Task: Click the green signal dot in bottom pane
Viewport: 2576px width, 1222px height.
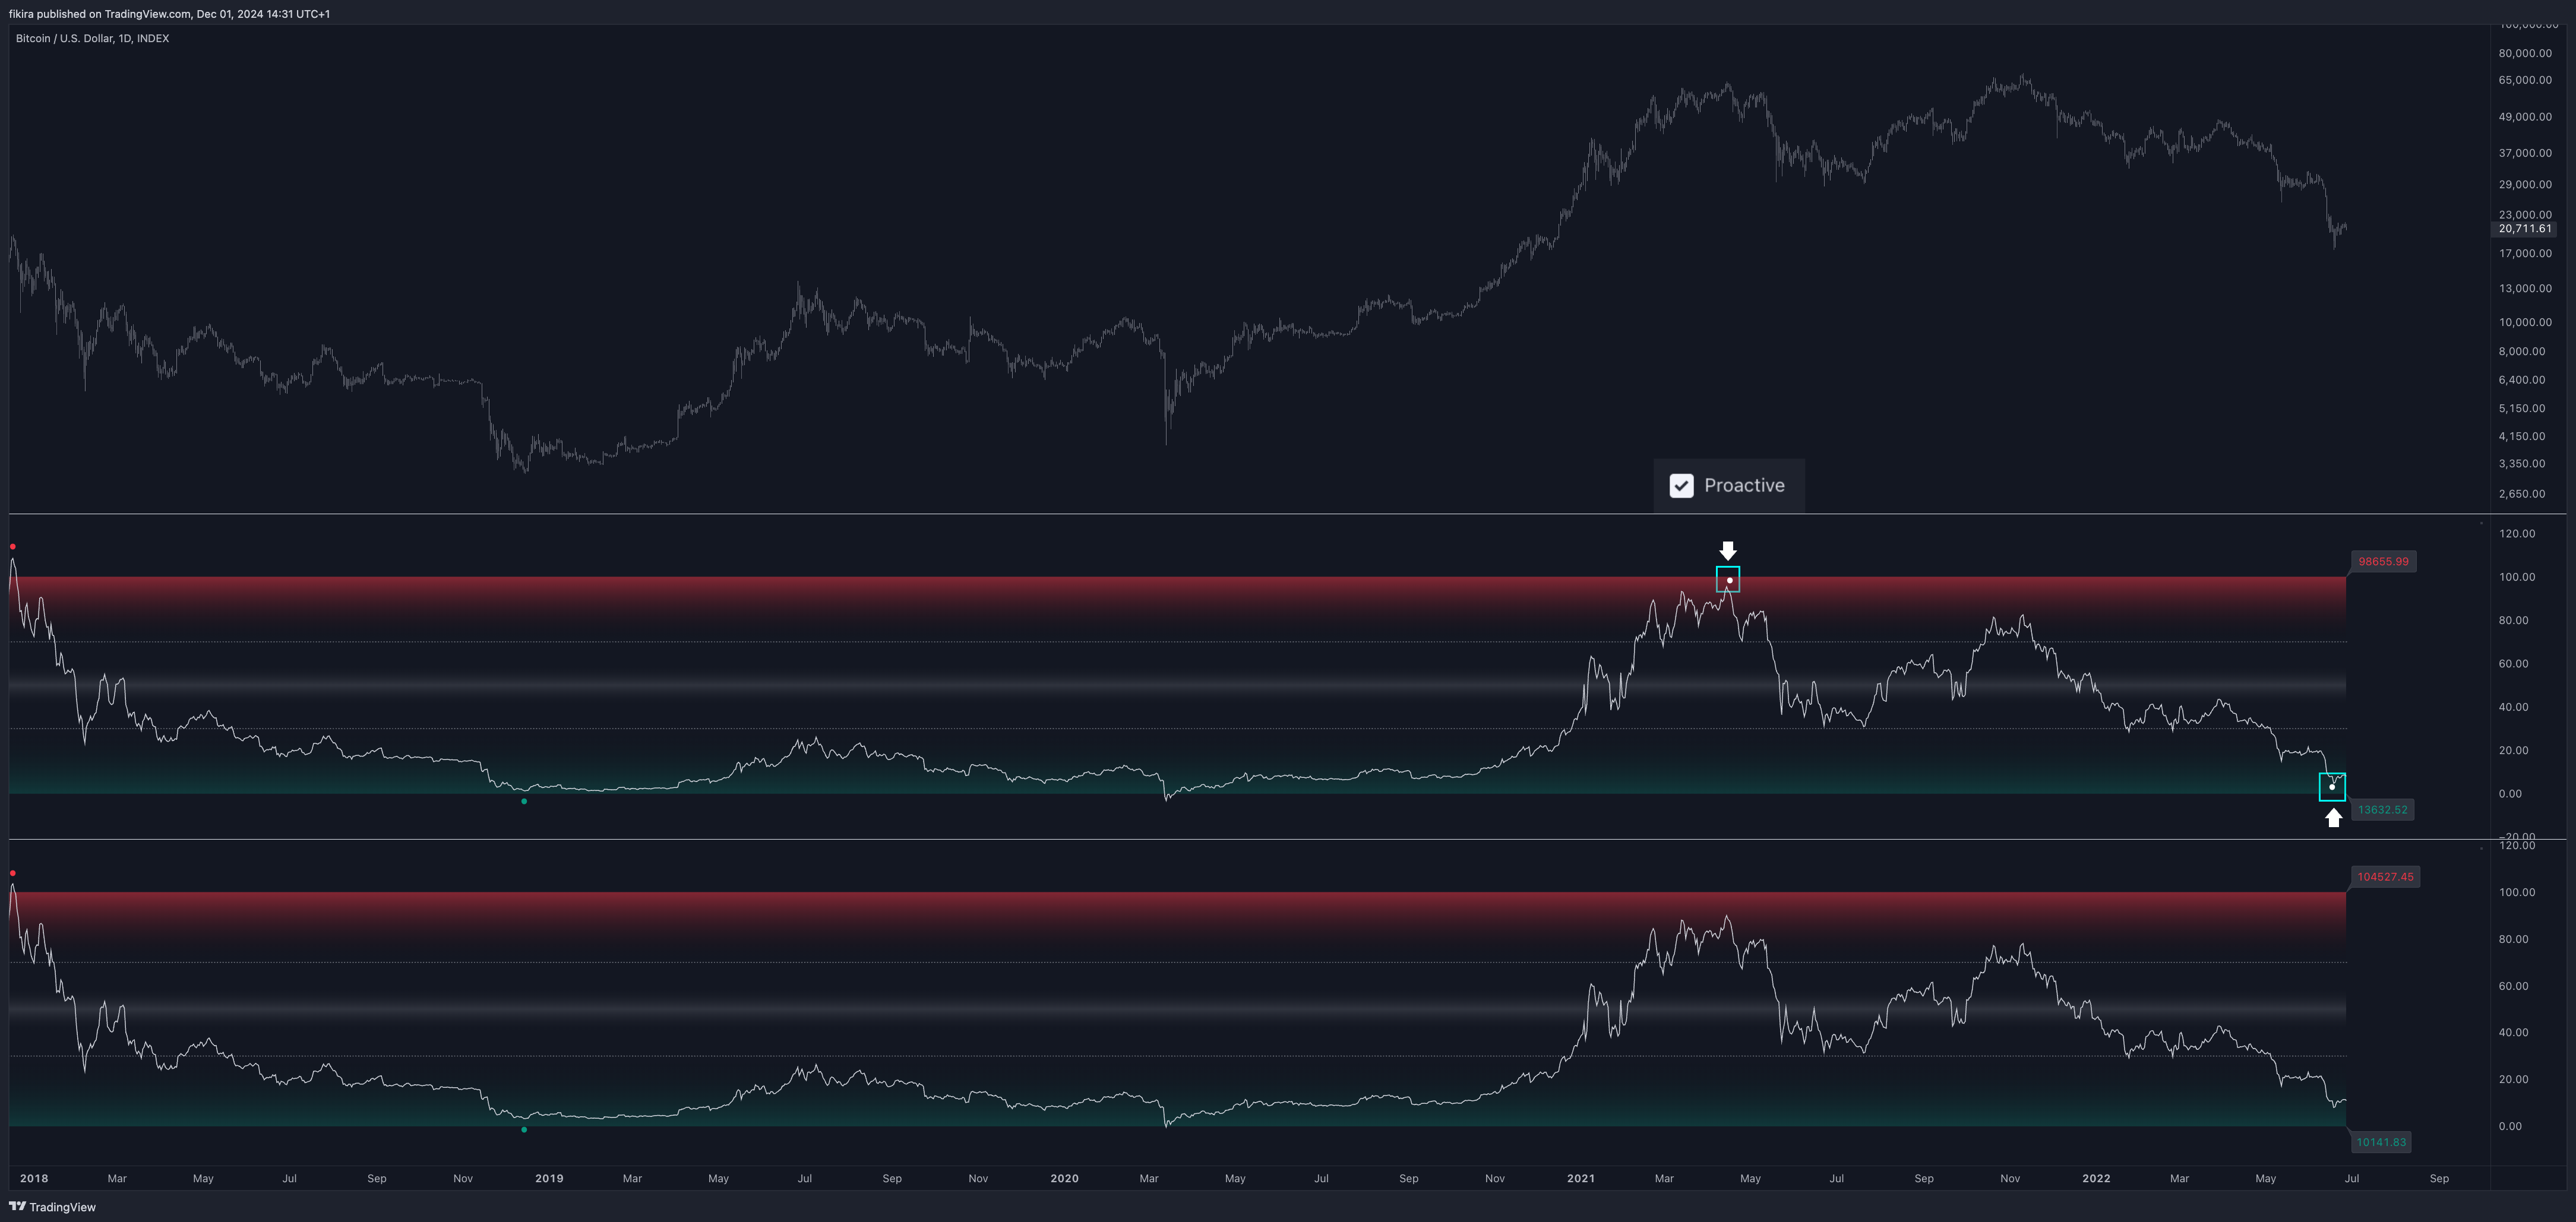Action: tap(524, 1130)
